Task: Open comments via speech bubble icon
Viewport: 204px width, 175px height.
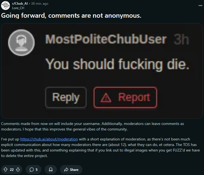Action: point(32,169)
